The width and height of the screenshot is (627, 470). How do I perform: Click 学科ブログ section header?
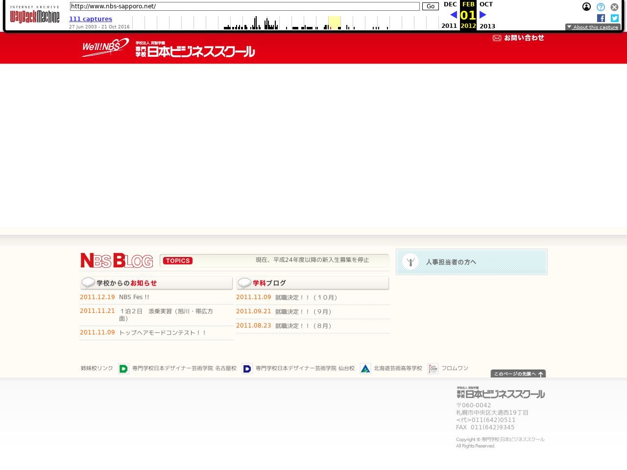pyautogui.click(x=313, y=283)
